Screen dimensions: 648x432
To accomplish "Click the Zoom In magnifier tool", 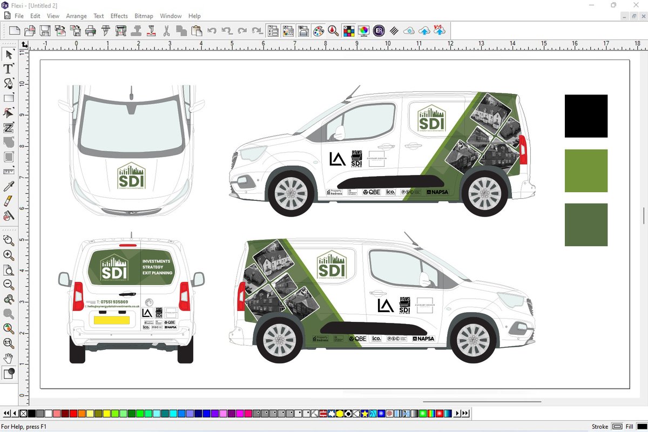I will pos(9,255).
